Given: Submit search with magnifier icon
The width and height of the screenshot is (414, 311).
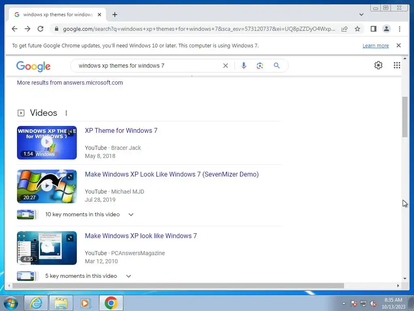Looking at the screenshot, I should (277, 66).
